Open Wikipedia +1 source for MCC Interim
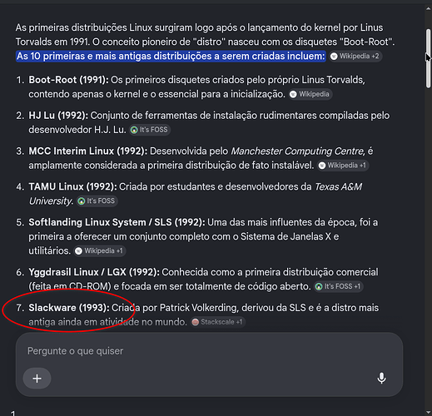 point(343,166)
